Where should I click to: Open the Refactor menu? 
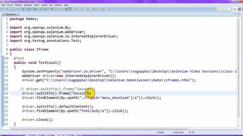tap(19, 5)
